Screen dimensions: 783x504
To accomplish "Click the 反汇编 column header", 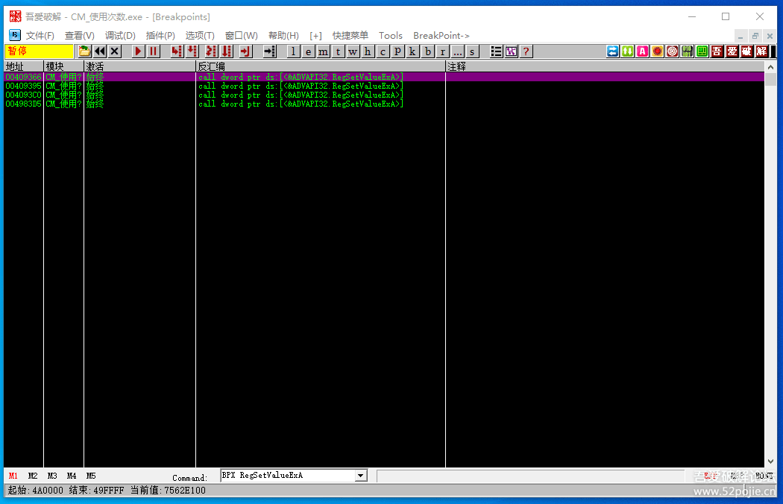I will click(321, 67).
